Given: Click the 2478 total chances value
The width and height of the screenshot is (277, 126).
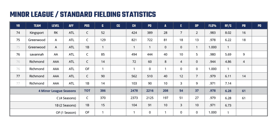Looking at the screenshot, I should tap(134, 91).
